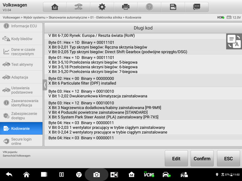Click 01 - Elektronika silnika breadcrumb
Image resolution: width=242 pixels, height=181 pixels.
click(106, 18)
